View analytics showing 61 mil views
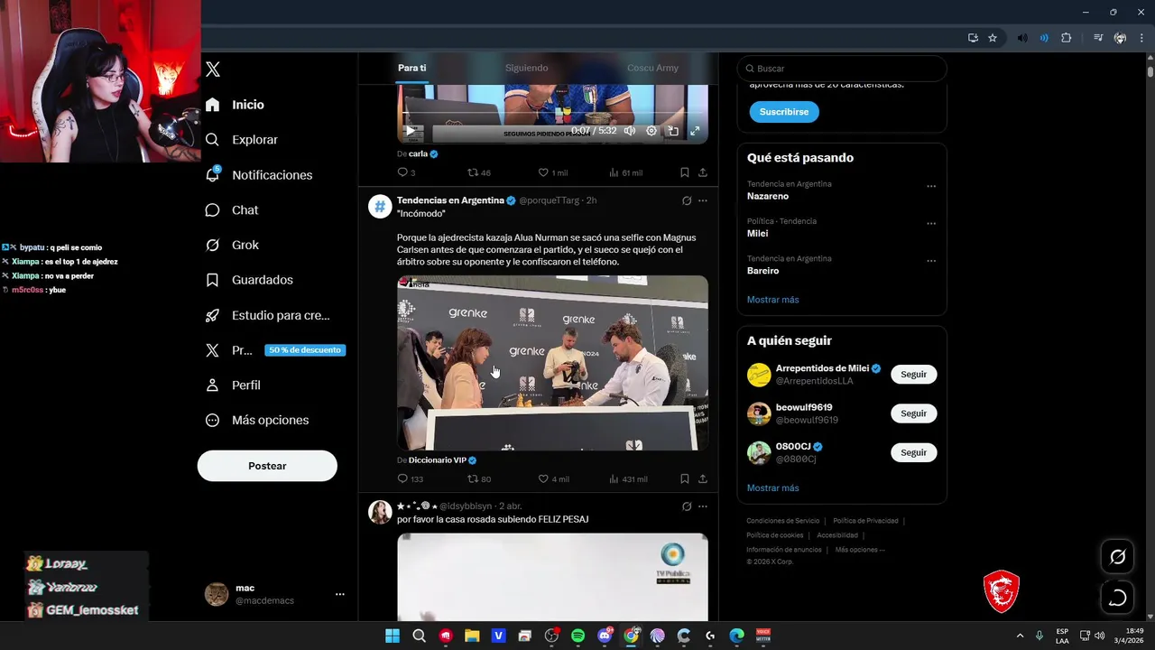The height and width of the screenshot is (650, 1155). pyautogui.click(x=626, y=172)
